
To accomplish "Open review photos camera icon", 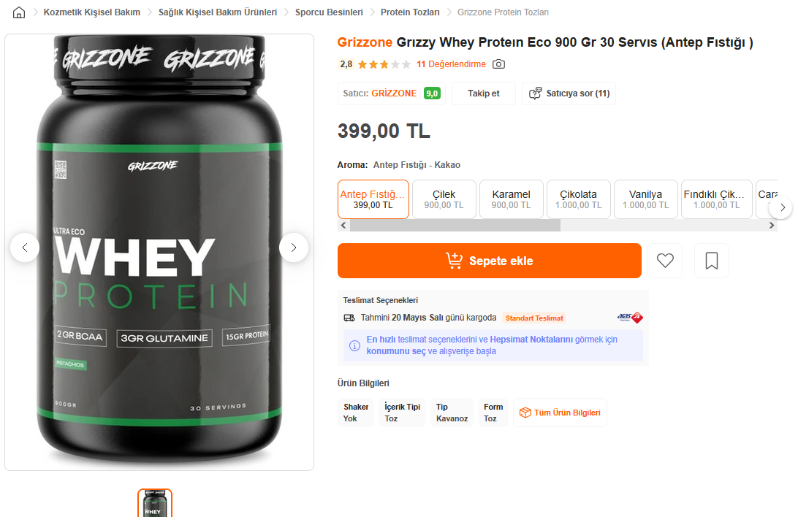I will [x=498, y=64].
